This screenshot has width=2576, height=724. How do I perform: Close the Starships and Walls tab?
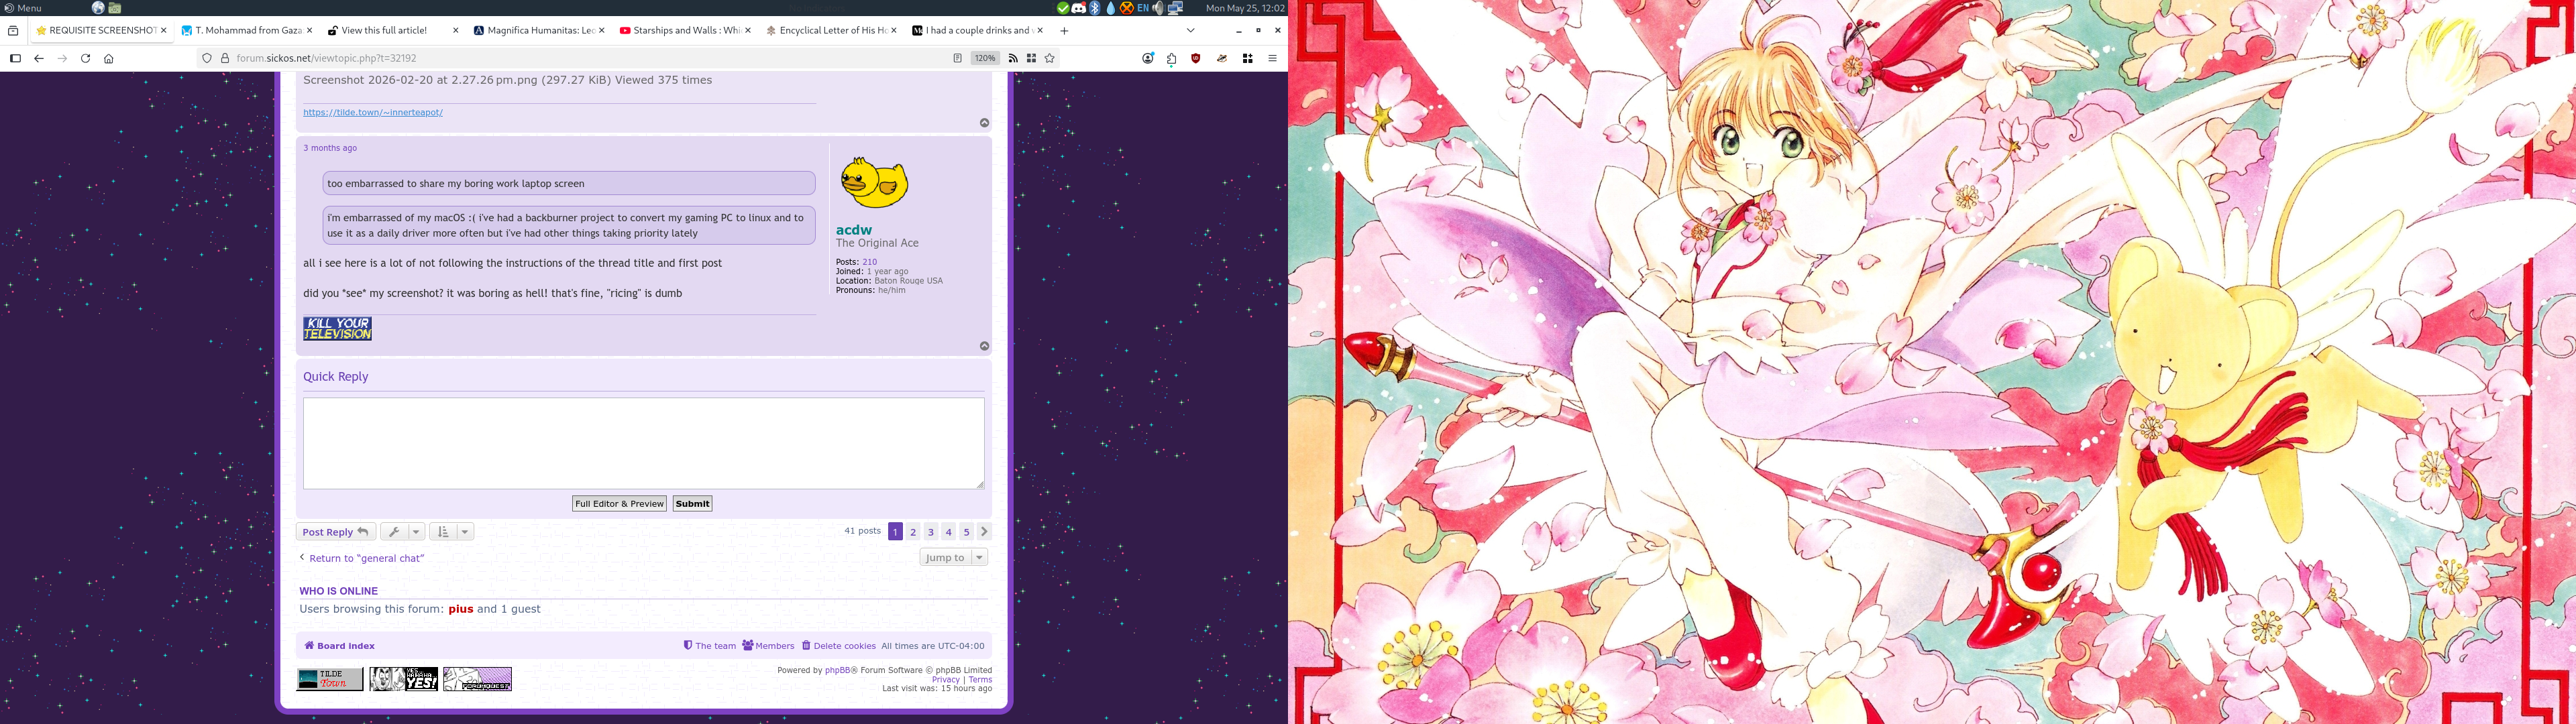click(748, 30)
